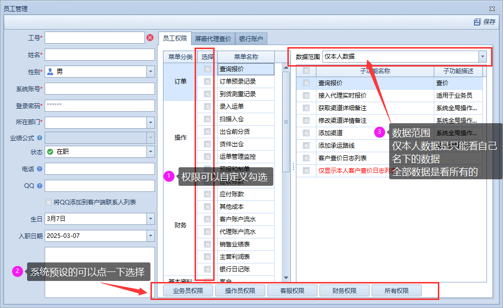Click the help icon next to 业绩公式
This screenshot has height=308, width=503.
[40, 138]
